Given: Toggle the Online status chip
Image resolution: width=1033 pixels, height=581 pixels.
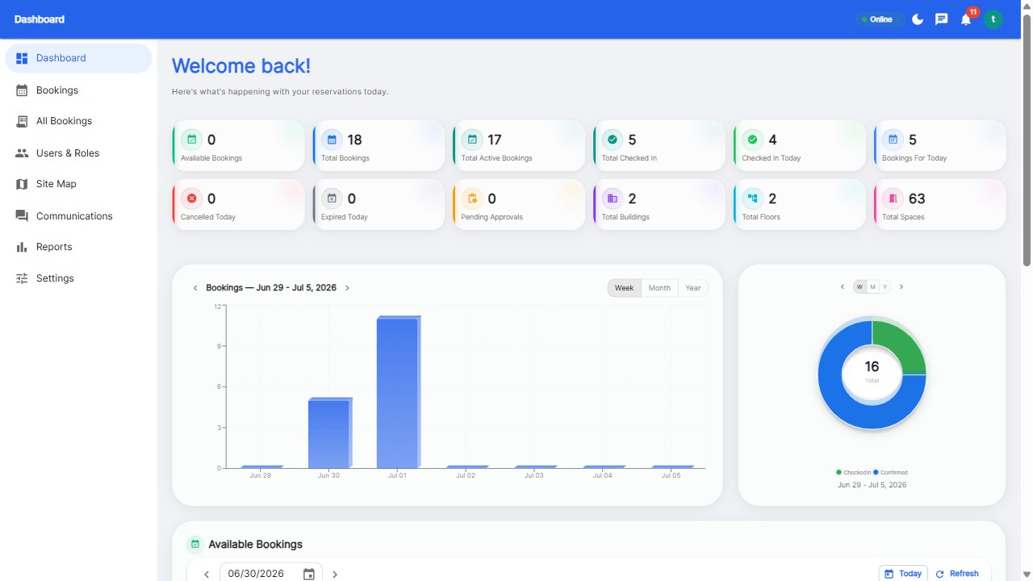Looking at the screenshot, I should 880,19.
